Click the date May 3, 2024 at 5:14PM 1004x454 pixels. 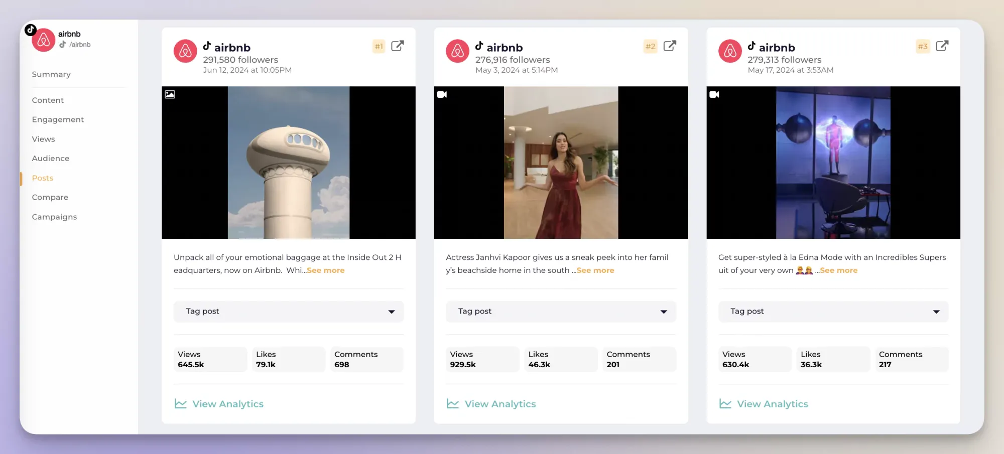[517, 70]
